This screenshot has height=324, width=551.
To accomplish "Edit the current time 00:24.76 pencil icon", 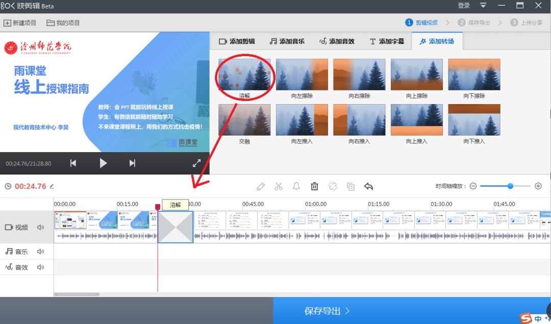I will pyautogui.click(x=52, y=186).
